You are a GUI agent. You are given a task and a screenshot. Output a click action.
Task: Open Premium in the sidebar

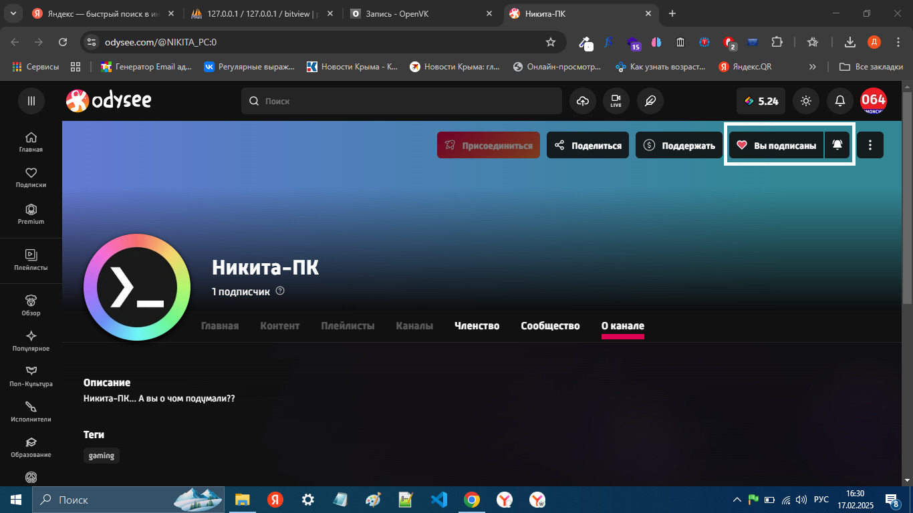click(x=31, y=214)
